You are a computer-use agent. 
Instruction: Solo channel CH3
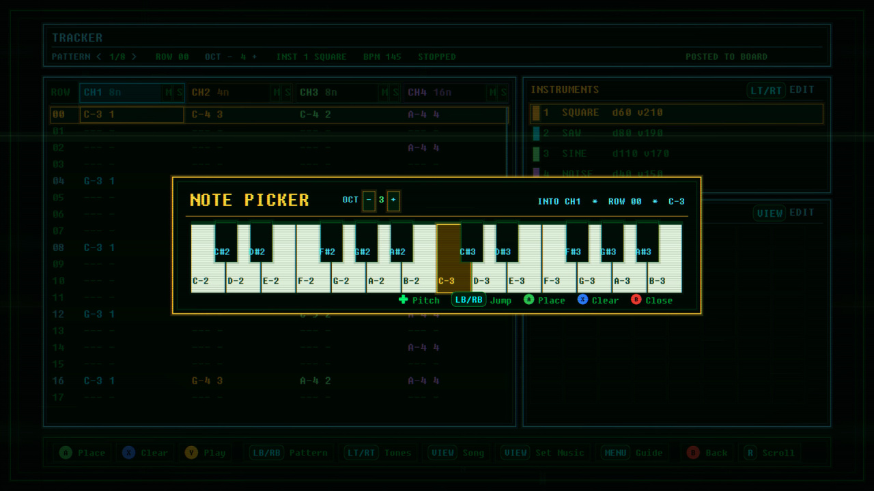click(395, 93)
